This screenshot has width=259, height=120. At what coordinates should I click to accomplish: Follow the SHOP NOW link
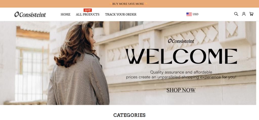181,90
